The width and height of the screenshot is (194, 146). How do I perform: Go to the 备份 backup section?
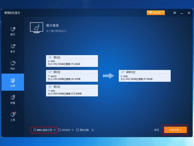pyautogui.click(x=13, y=48)
